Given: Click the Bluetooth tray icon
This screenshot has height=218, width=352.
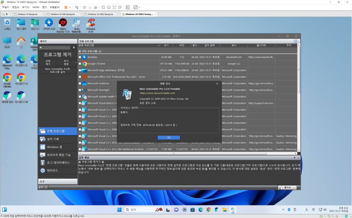Looking at the screenshot, I should tap(289, 210).
